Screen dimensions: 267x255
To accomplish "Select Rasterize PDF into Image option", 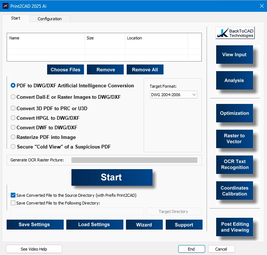I will [x=13, y=137].
